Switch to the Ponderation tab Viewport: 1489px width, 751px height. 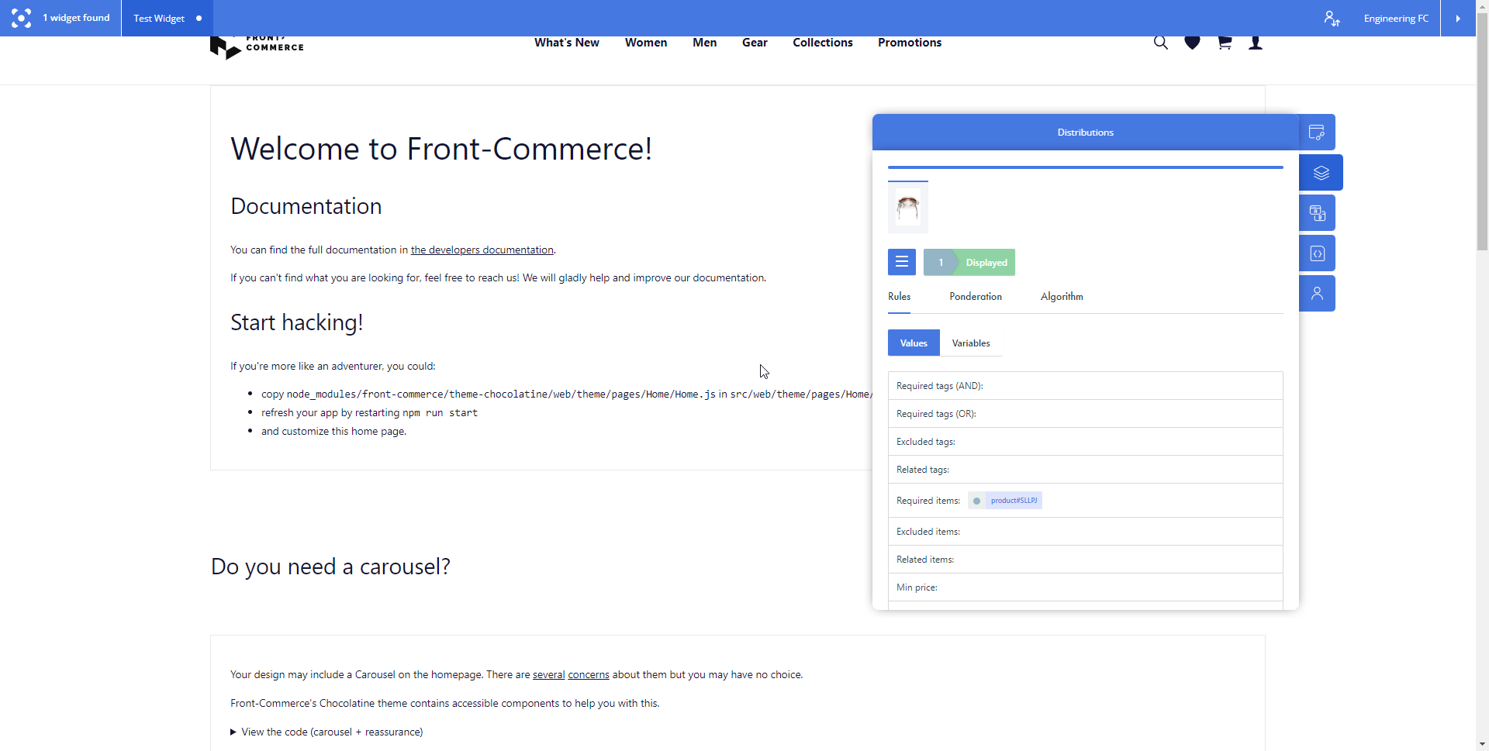click(x=976, y=297)
